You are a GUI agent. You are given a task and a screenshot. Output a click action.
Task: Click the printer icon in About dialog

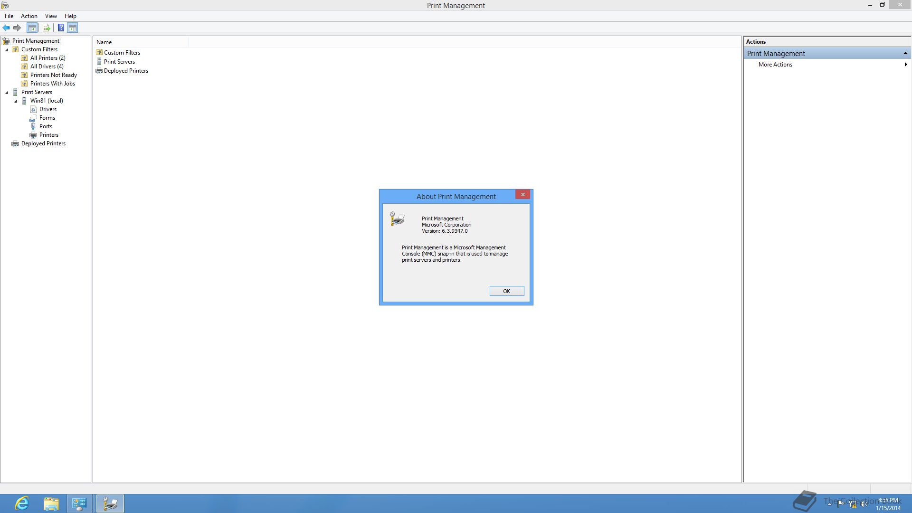(397, 219)
